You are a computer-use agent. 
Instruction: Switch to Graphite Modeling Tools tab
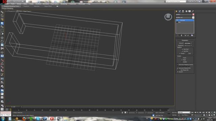click(11, 6)
